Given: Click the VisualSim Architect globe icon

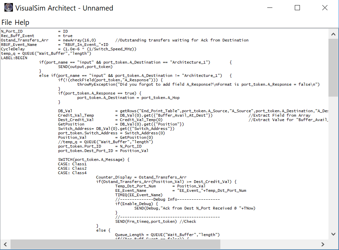Looking at the screenshot, I should click(x=9, y=8).
